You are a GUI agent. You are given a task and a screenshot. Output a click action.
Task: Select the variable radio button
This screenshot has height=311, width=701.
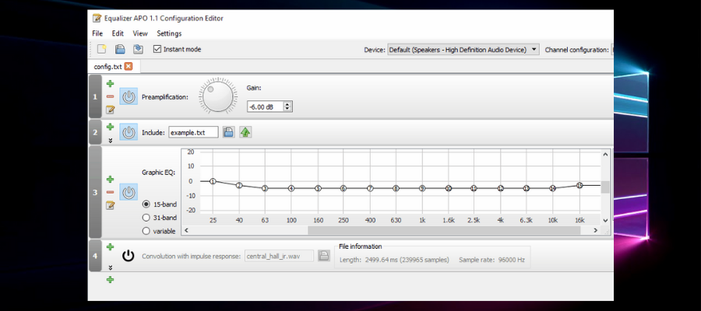tap(146, 231)
